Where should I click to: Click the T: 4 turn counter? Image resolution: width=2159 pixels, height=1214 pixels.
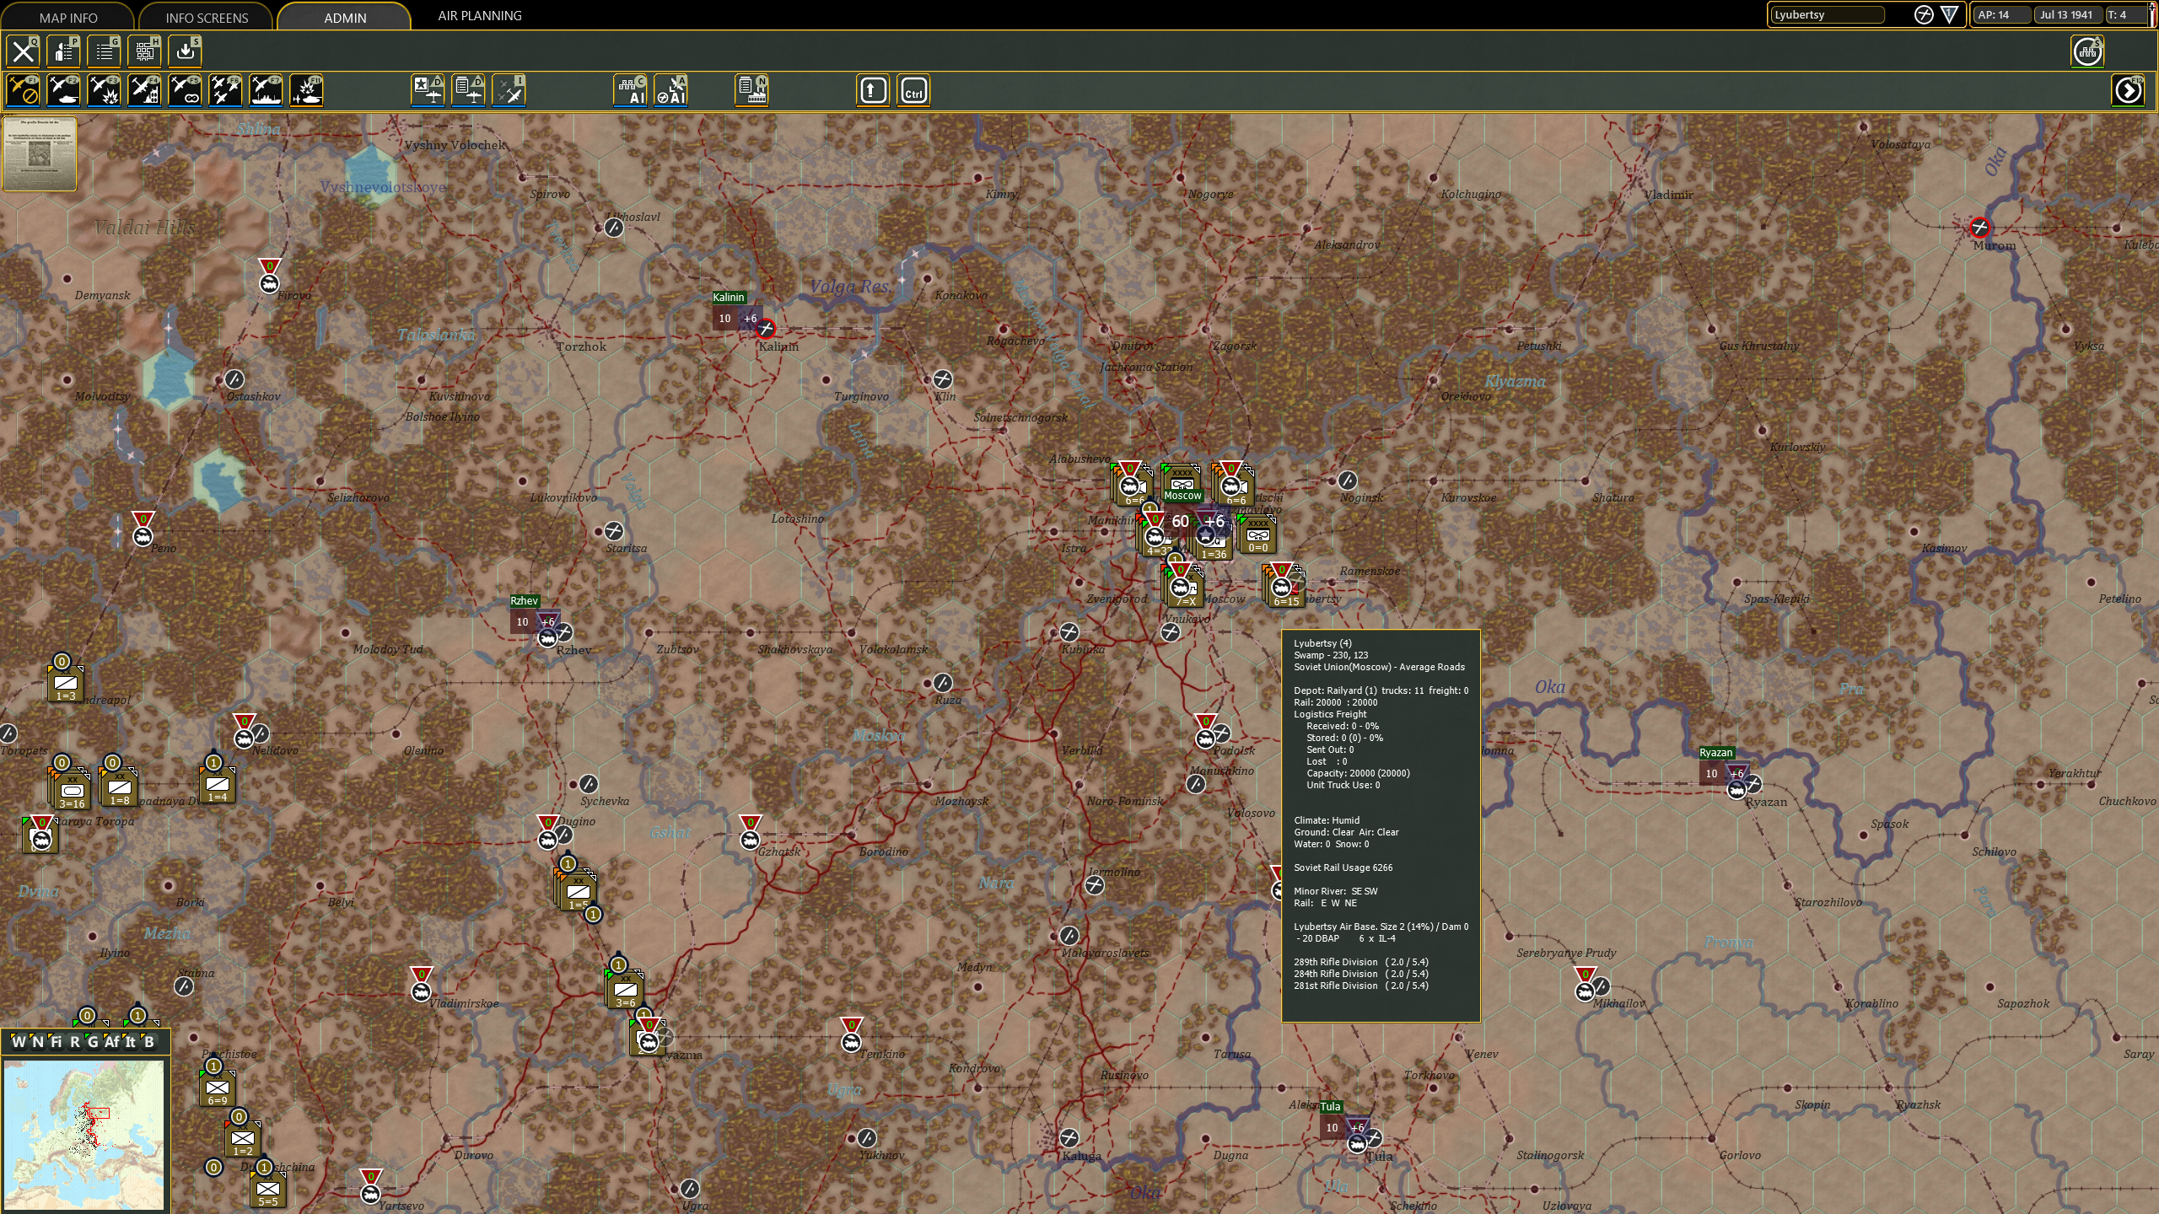coord(2126,15)
